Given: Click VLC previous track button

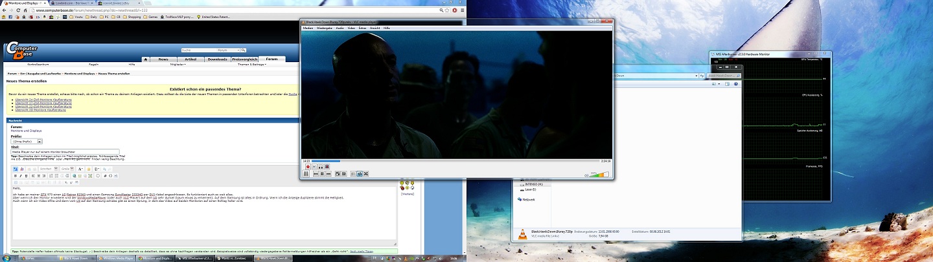Looking at the screenshot, I should tap(316, 173).
